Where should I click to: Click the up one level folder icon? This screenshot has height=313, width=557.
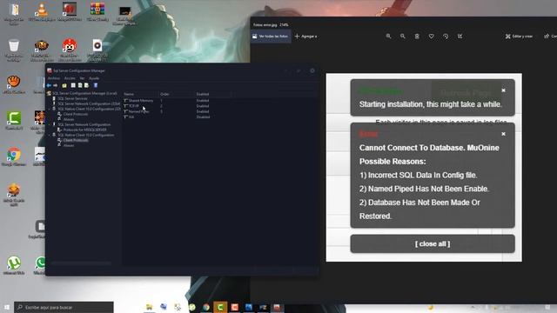pos(64,85)
